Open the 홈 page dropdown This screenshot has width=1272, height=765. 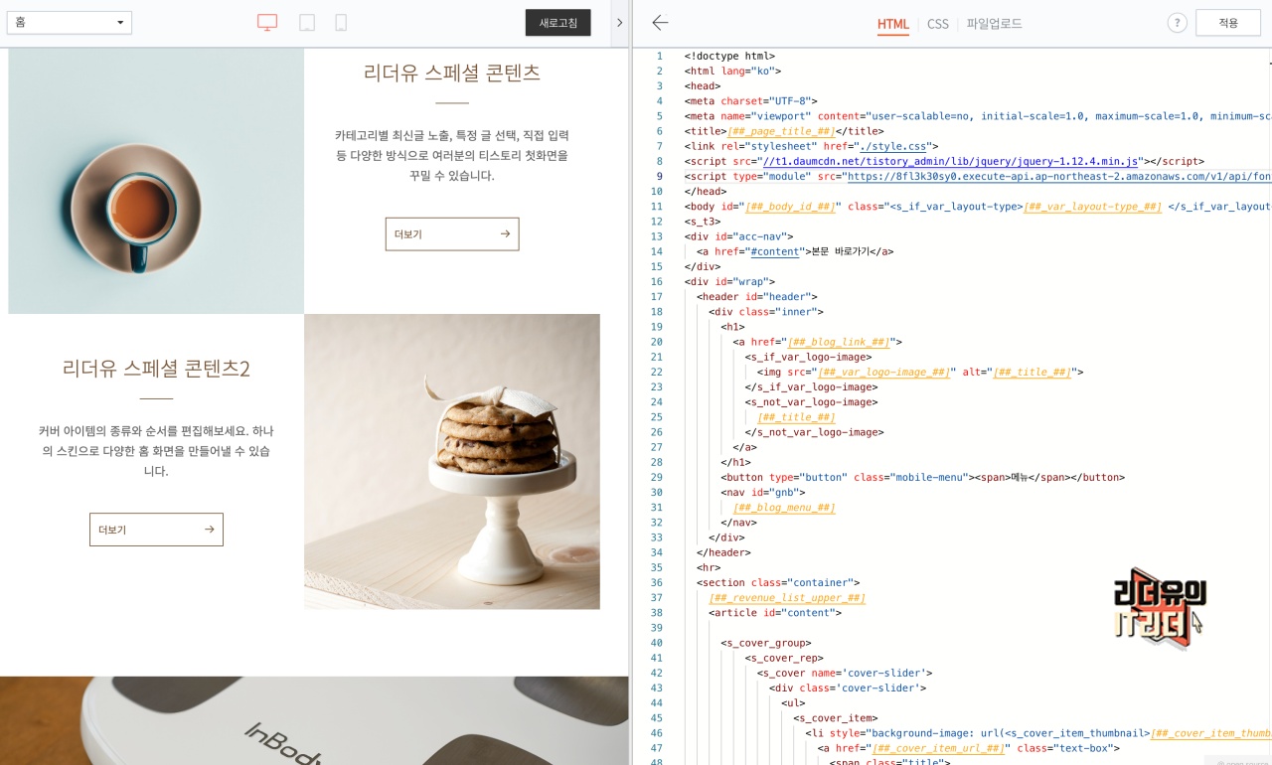[69, 22]
